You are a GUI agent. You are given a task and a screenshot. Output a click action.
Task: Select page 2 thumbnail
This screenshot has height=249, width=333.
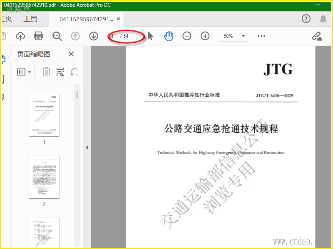tap(44, 177)
